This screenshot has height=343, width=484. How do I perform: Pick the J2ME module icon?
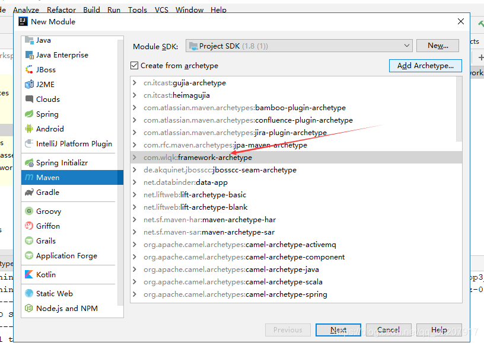(x=29, y=85)
